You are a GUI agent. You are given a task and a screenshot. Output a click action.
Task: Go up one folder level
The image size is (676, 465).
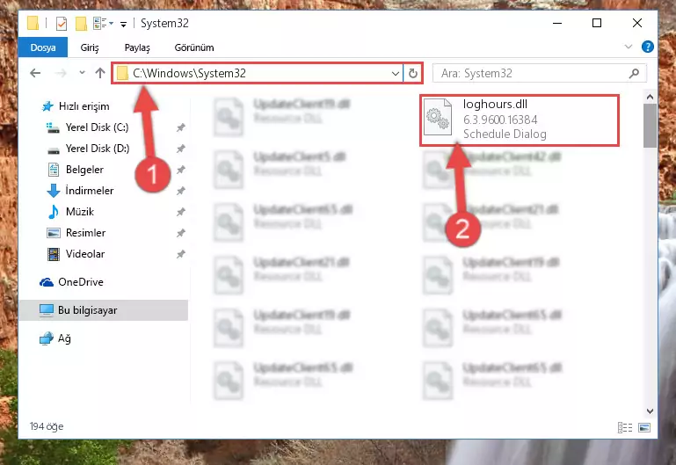point(100,73)
